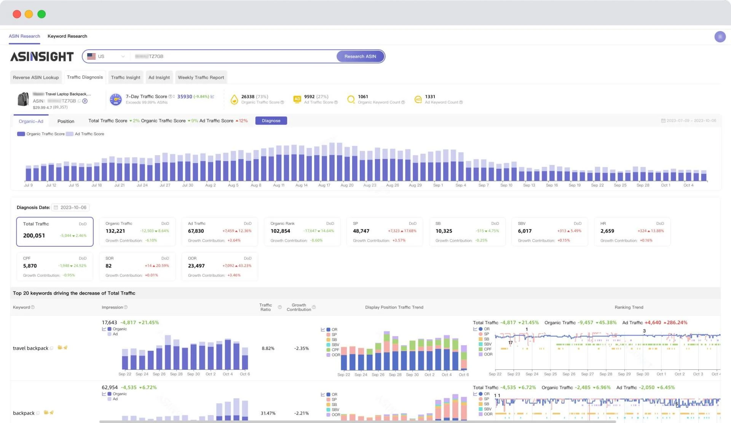Click the megaphone icon next to backpack keyword
Image resolution: width=731 pixels, height=423 pixels.
point(52,413)
